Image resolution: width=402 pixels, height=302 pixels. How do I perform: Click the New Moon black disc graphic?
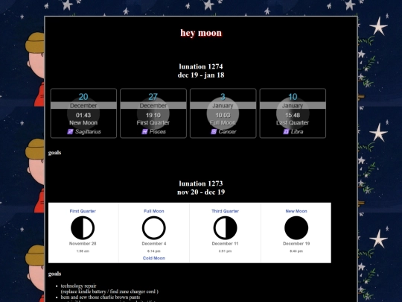(x=296, y=227)
